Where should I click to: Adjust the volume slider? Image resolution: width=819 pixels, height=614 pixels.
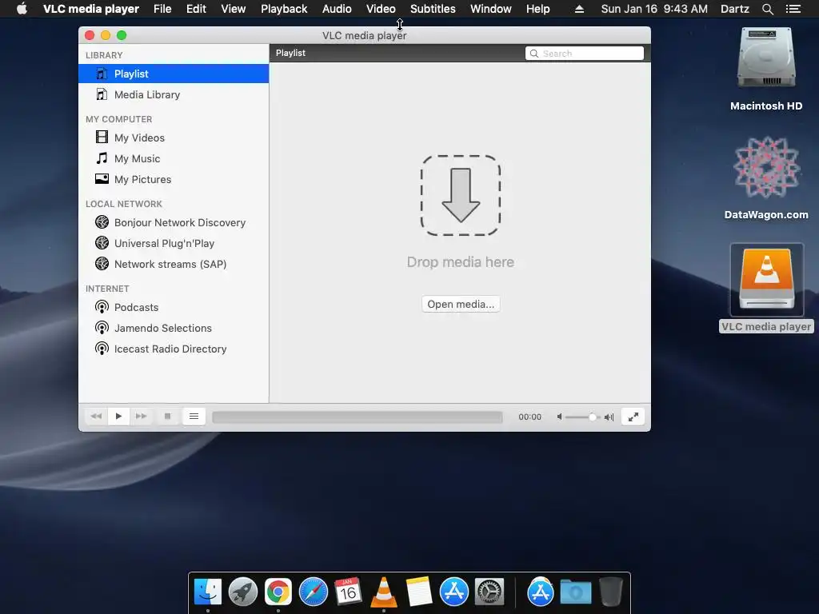point(582,417)
